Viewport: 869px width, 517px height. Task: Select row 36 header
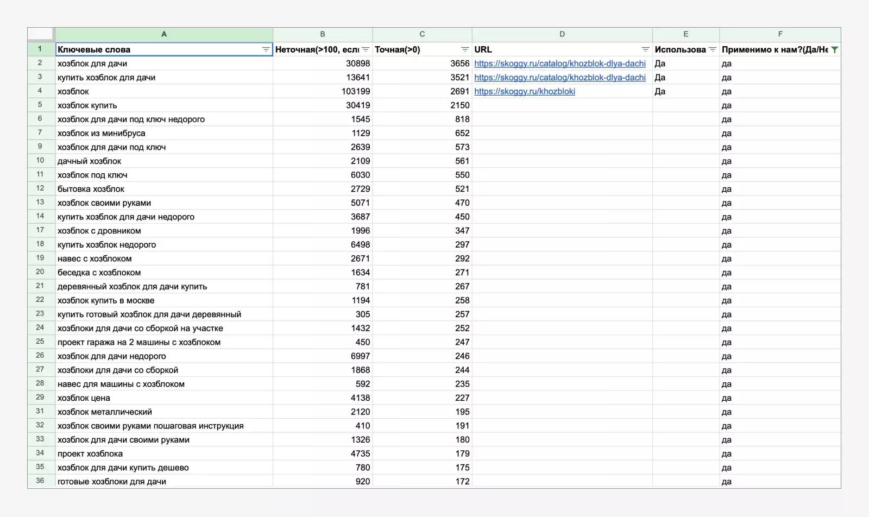coord(41,481)
